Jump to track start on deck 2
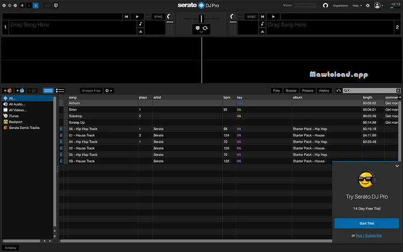 pos(262,17)
